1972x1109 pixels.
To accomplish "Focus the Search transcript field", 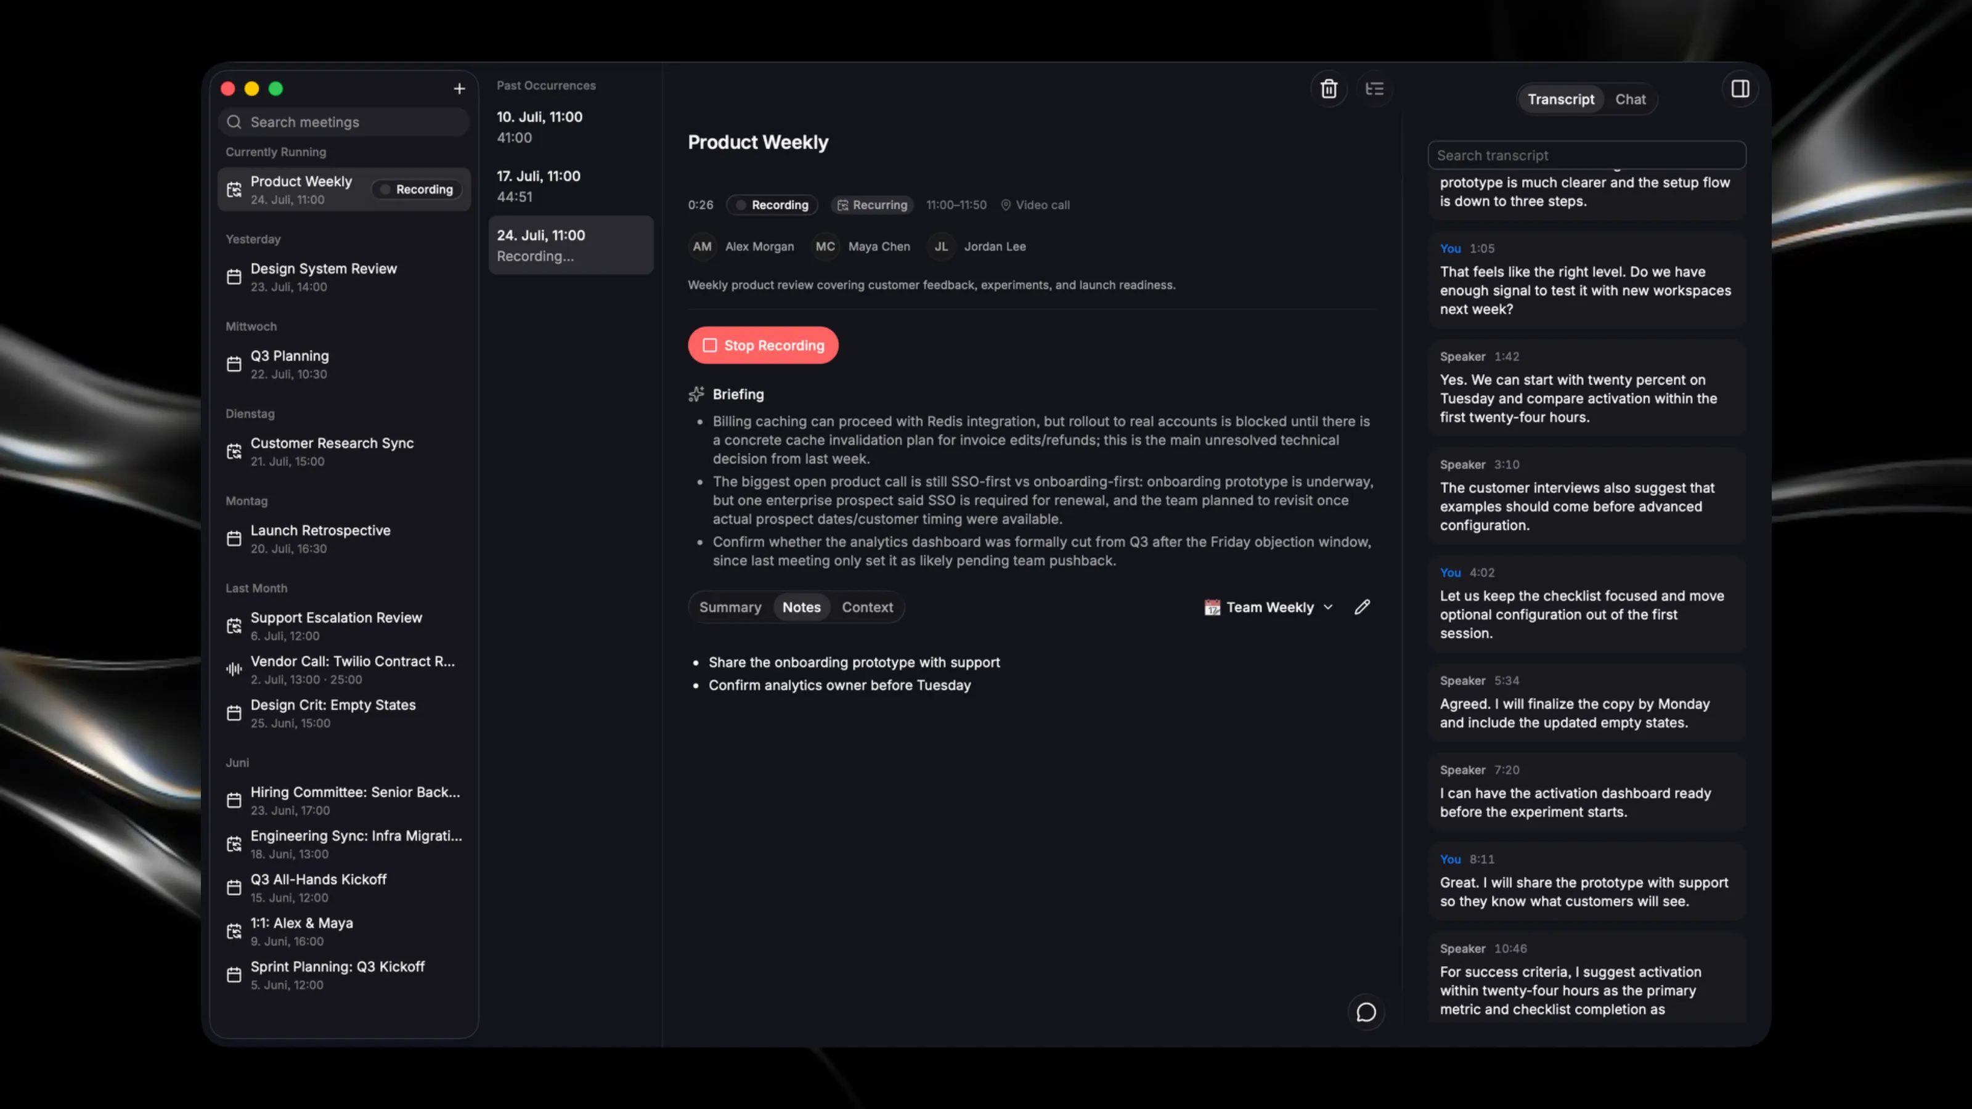I will 1586,155.
